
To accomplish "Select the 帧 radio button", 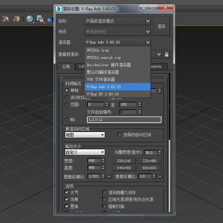I will [66, 119].
